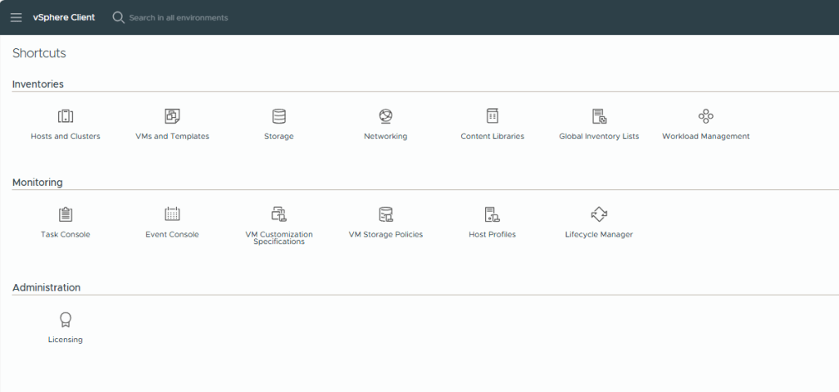This screenshot has height=392, width=839.
Task: Open the Licensing ribbon icon
Action: click(66, 319)
